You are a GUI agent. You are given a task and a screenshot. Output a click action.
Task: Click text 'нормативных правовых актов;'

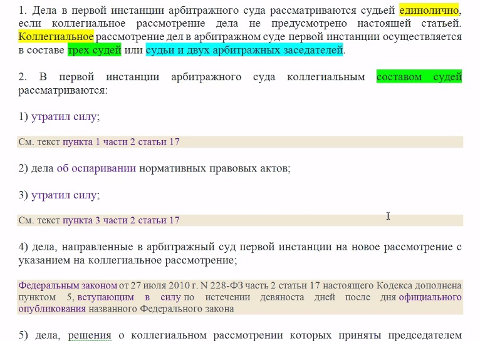214,168
